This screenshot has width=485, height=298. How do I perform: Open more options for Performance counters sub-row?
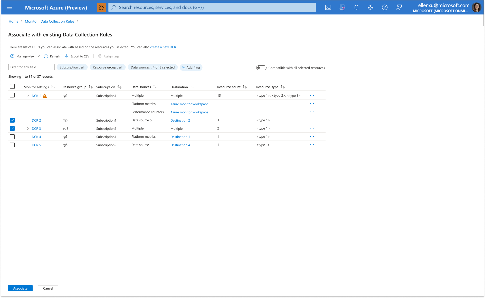[x=312, y=112]
